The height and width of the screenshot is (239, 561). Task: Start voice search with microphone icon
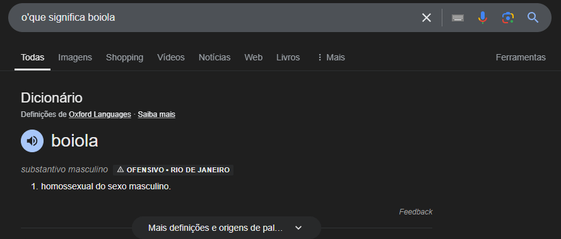tap(483, 18)
